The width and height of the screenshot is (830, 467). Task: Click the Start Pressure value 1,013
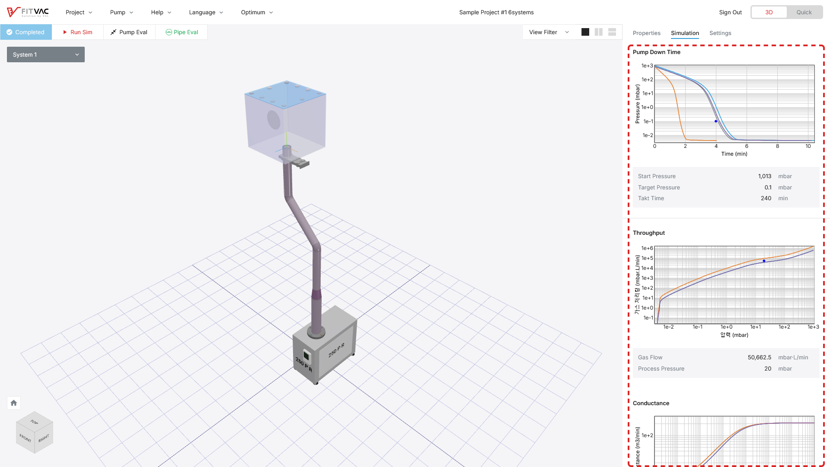click(764, 176)
